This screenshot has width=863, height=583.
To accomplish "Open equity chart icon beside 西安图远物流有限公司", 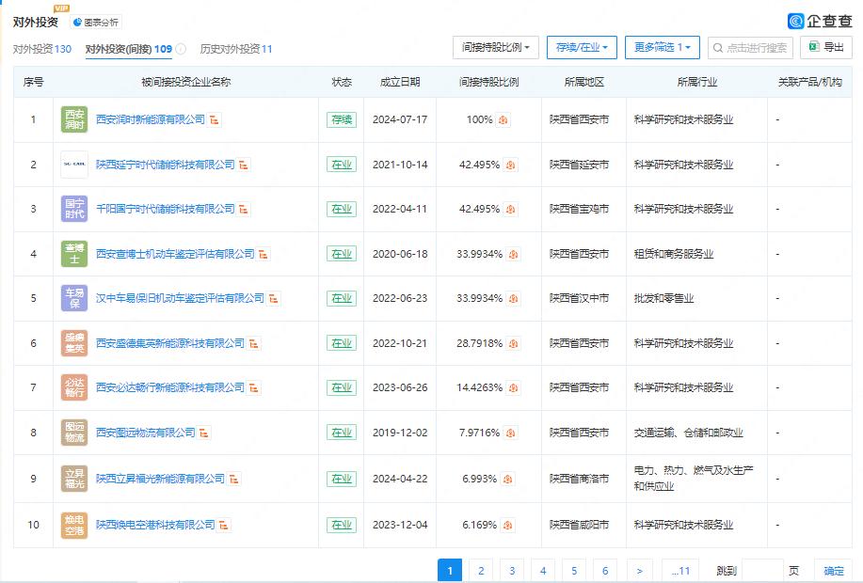I will [x=204, y=433].
